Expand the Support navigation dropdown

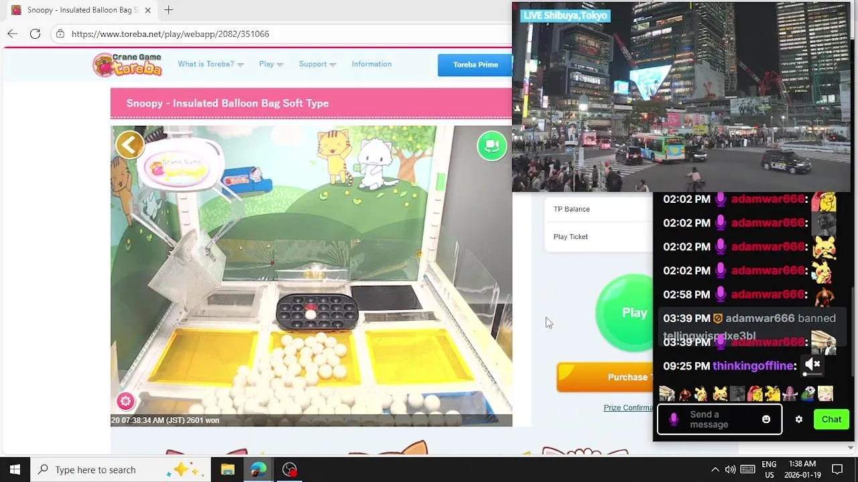(x=318, y=64)
